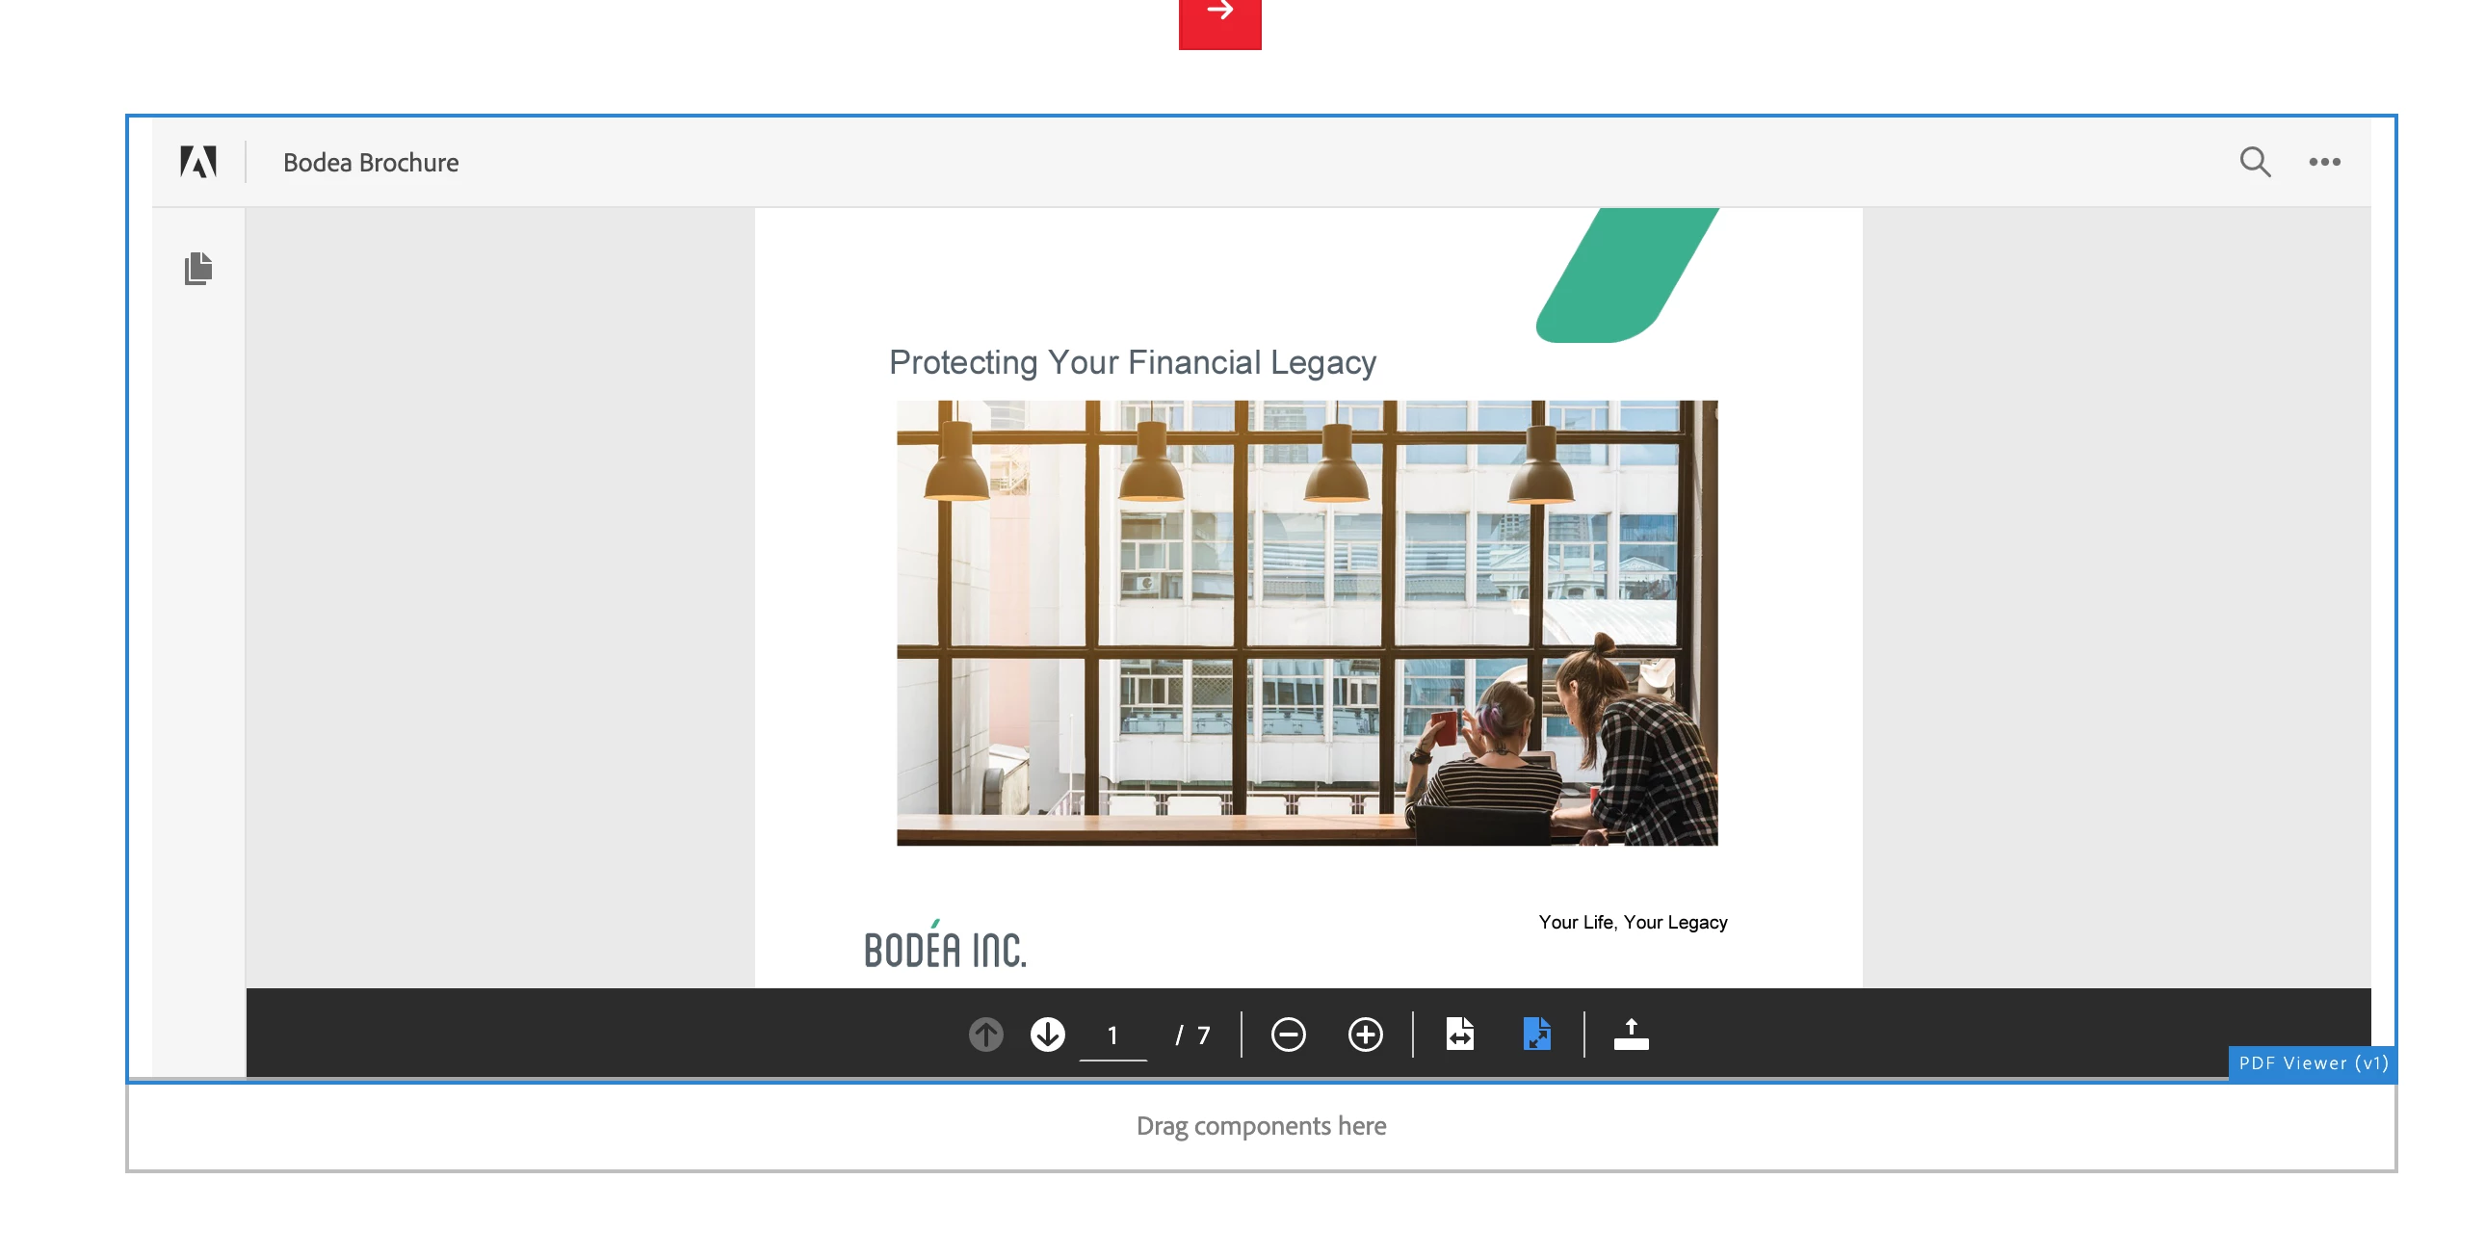
Task: Open the three-dot more options menu
Action: click(2324, 161)
